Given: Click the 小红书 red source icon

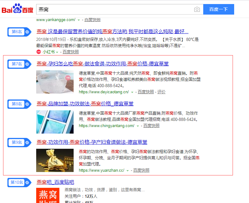Looking at the screenshot, I should point(39,52).
